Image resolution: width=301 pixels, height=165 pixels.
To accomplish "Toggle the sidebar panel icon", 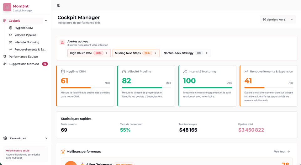I will click(59, 6).
